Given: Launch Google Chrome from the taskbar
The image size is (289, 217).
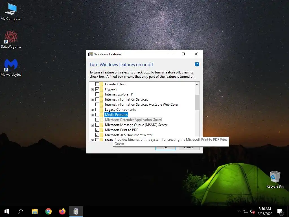Looking at the screenshot, I should click(x=49, y=211).
